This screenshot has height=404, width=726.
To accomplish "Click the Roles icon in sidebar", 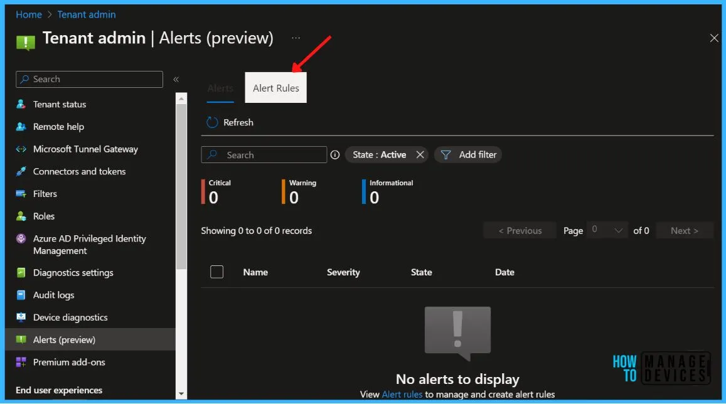I will pos(21,216).
